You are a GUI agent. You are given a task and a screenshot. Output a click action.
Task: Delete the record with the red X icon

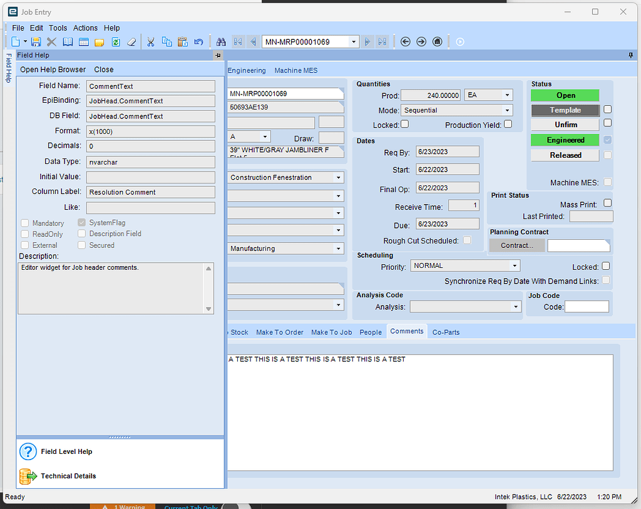pos(52,41)
